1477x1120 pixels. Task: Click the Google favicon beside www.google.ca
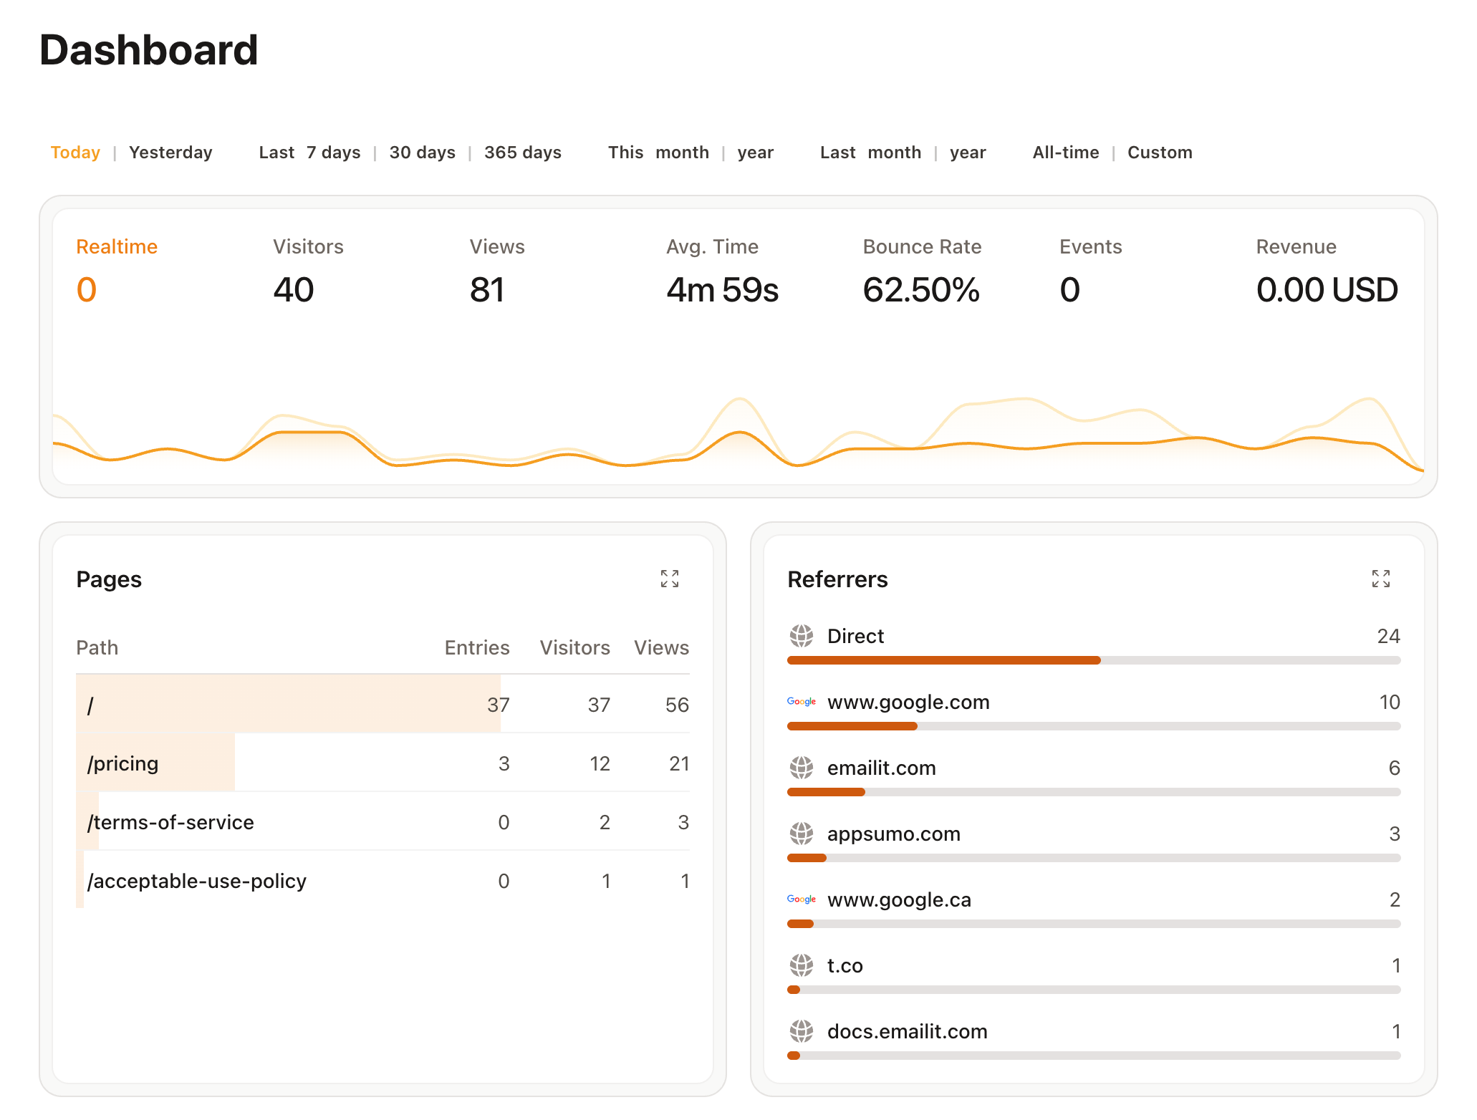(x=802, y=899)
